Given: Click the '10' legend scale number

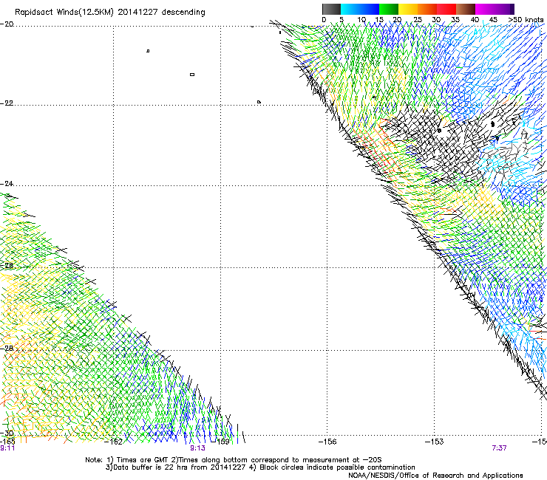Looking at the screenshot, I should click(361, 20).
